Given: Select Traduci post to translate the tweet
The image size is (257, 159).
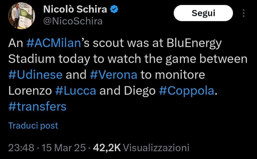Looking at the screenshot, I should tap(33, 125).
